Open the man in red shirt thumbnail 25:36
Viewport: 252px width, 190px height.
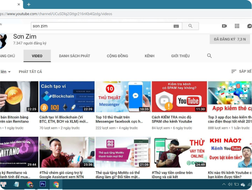click(x=67, y=152)
